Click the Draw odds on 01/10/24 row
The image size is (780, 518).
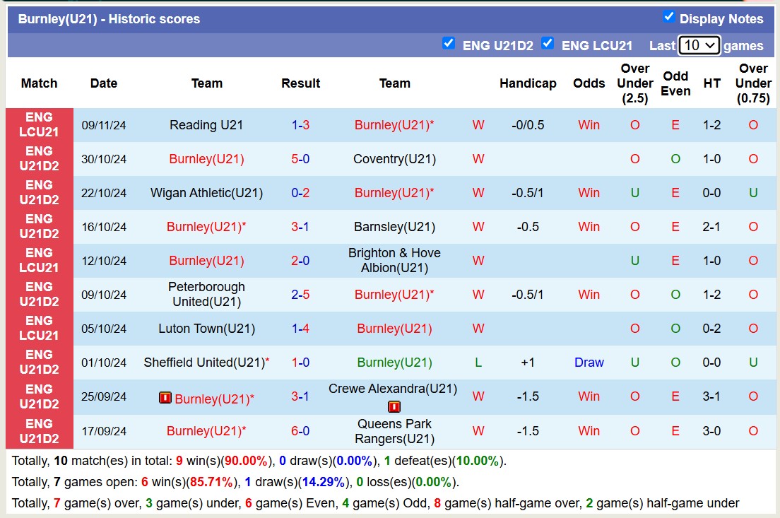click(589, 363)
